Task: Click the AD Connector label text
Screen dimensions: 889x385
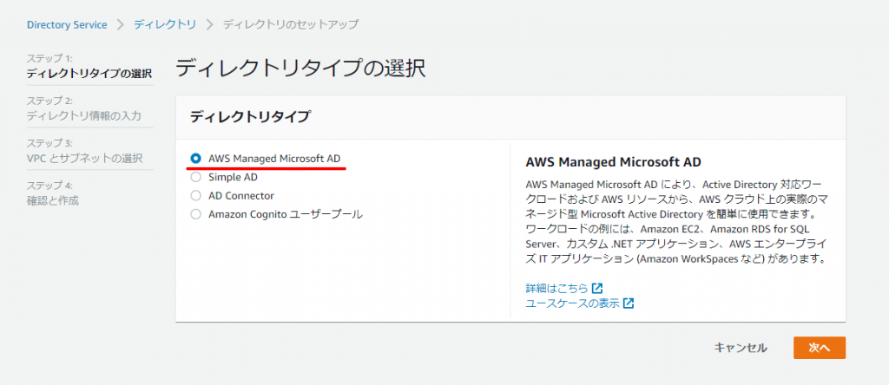Action: [241, 196]
